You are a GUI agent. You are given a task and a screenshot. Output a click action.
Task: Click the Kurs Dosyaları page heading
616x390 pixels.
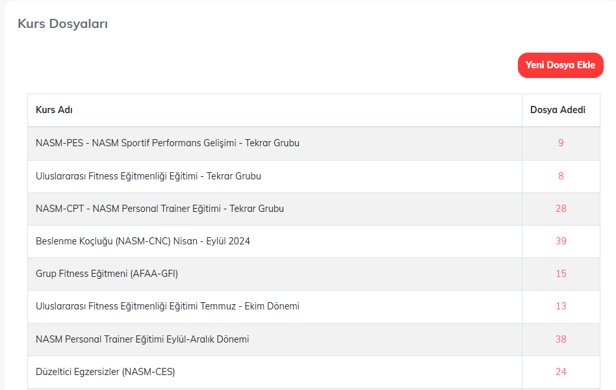[63, 24]
